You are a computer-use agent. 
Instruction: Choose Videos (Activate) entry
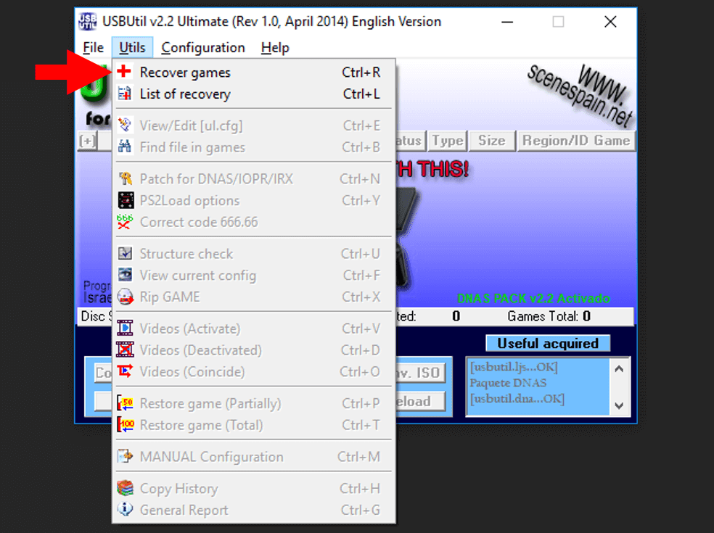[x=254, y=329]
